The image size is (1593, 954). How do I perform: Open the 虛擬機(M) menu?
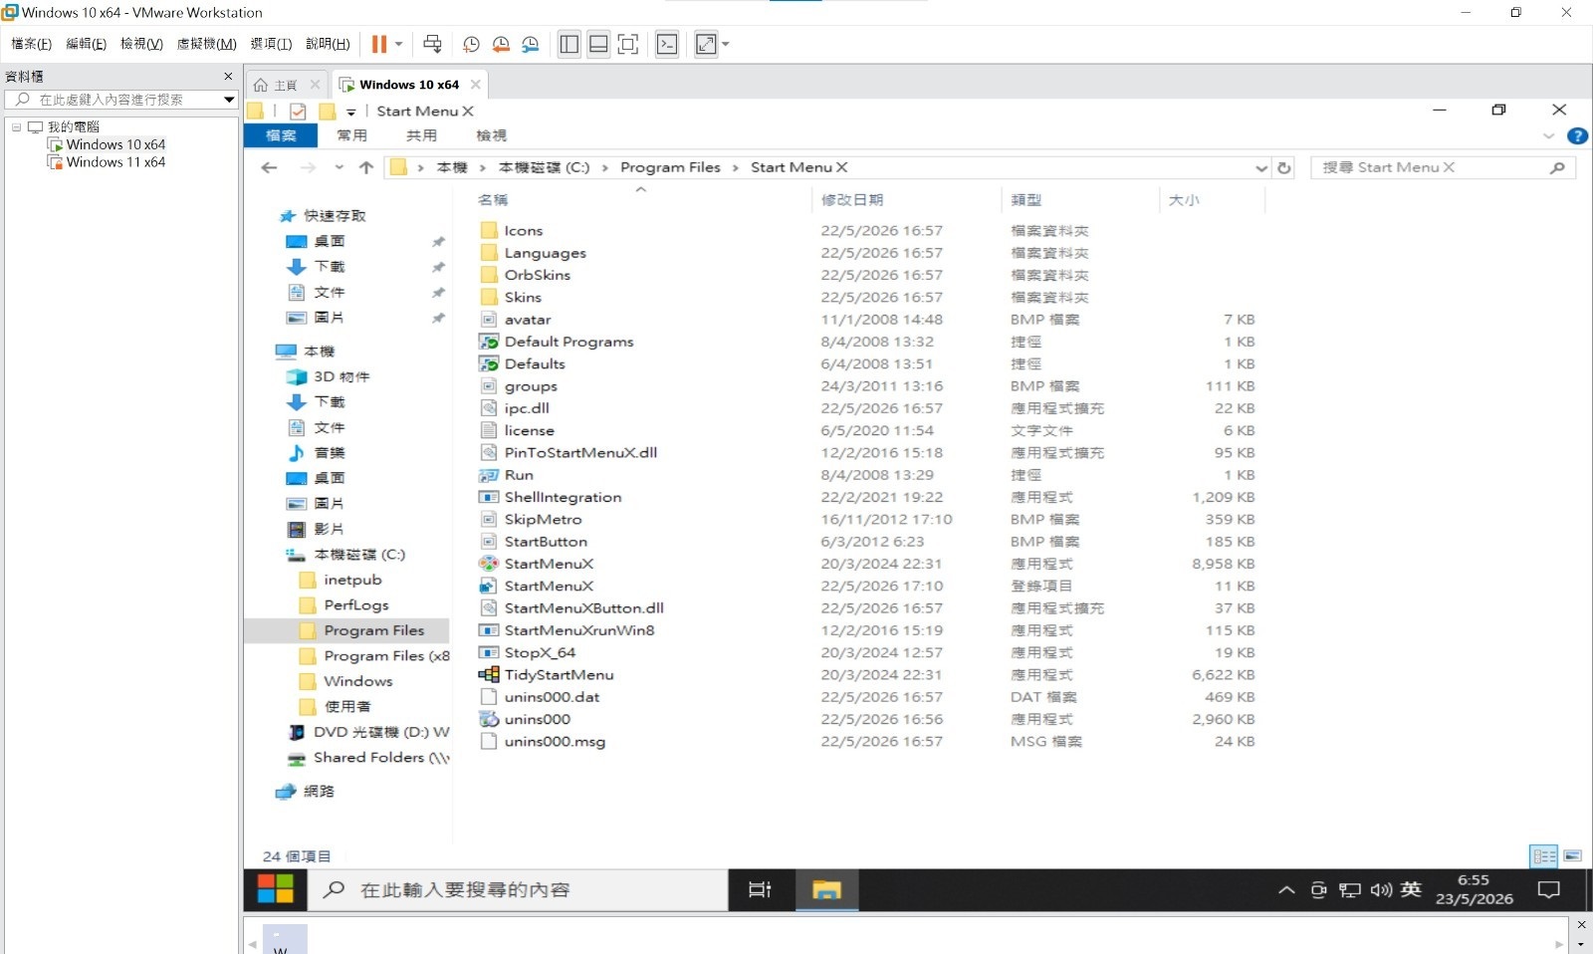click(x=206, y=44)
